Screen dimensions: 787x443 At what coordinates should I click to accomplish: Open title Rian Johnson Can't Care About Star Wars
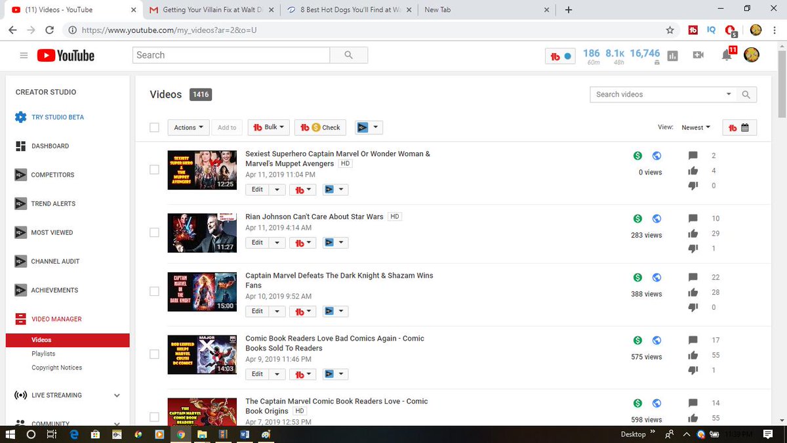tap(314, 217)
